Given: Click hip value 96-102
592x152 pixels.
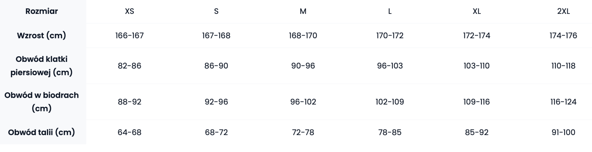Looking at the screenshot, I should point(303,102).
